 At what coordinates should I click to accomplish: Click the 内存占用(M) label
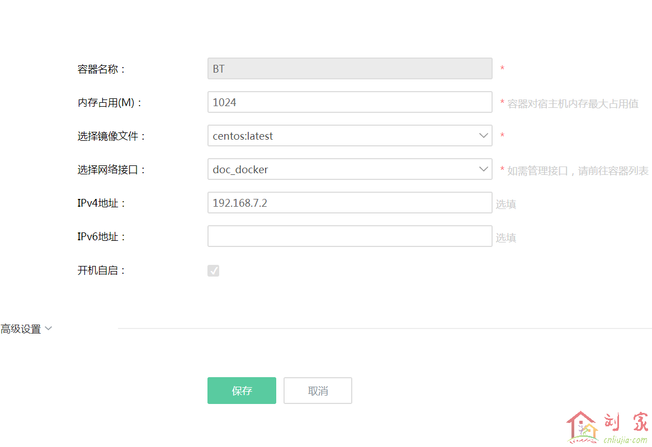(110, 103)
